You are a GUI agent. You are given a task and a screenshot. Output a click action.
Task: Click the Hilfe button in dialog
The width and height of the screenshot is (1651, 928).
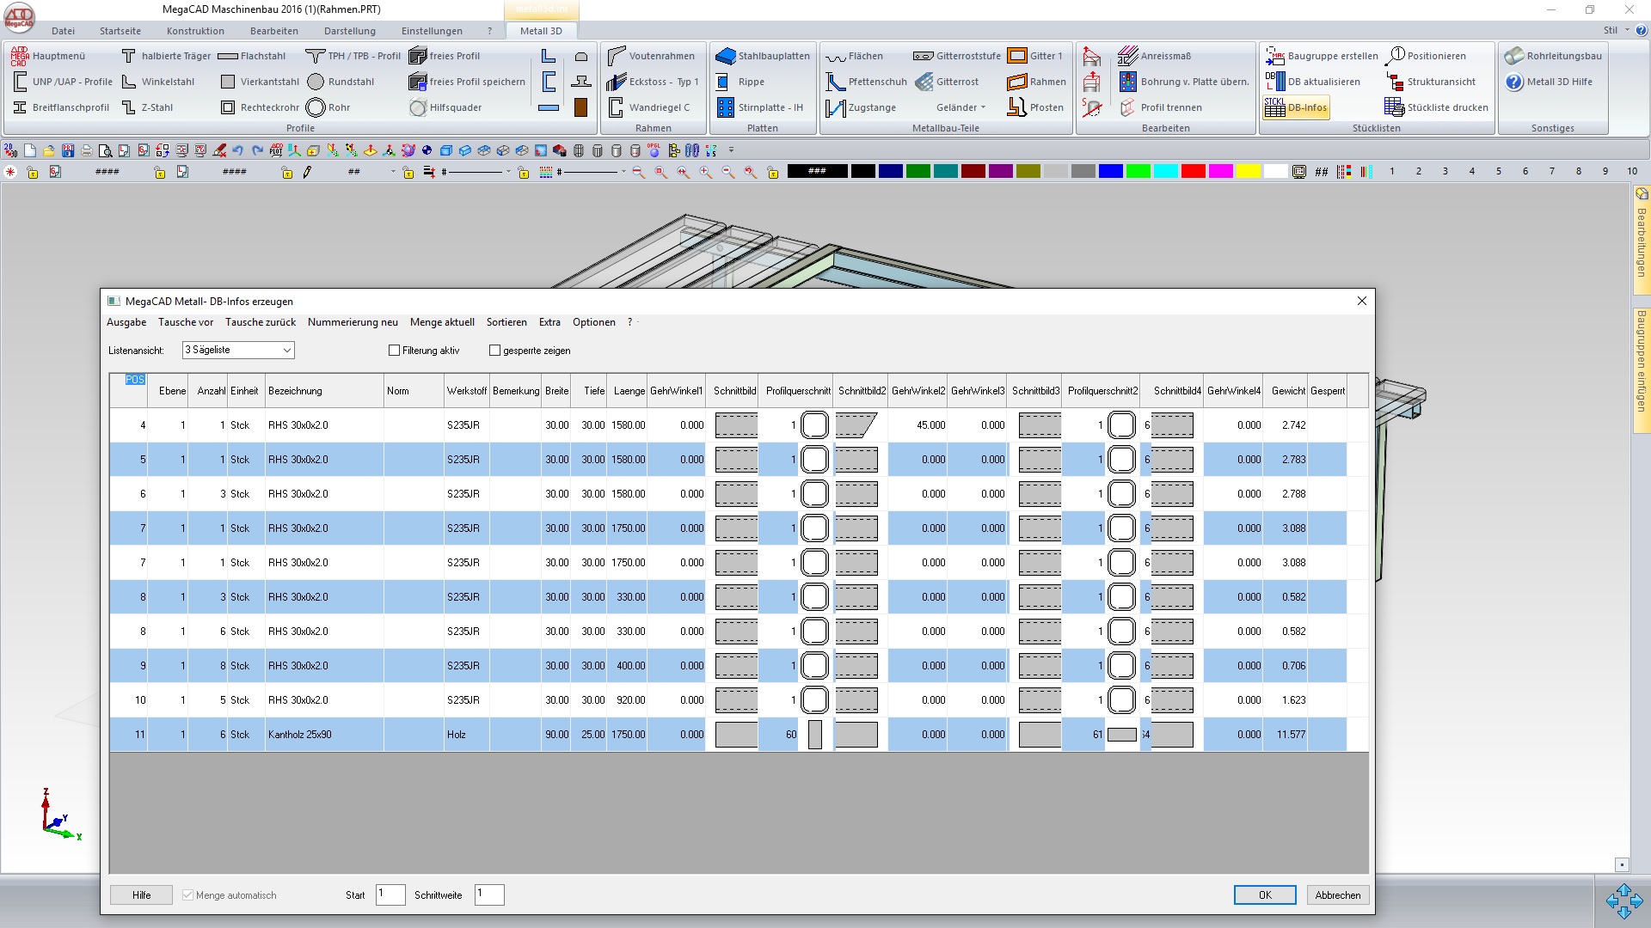point(141,895)
